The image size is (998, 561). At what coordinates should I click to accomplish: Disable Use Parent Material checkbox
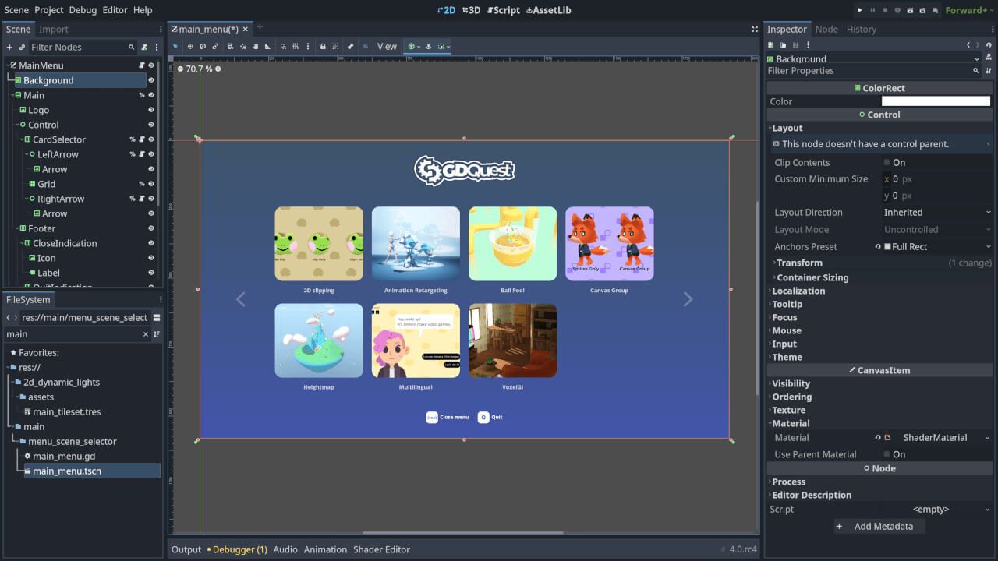click(x=887, y=454)
